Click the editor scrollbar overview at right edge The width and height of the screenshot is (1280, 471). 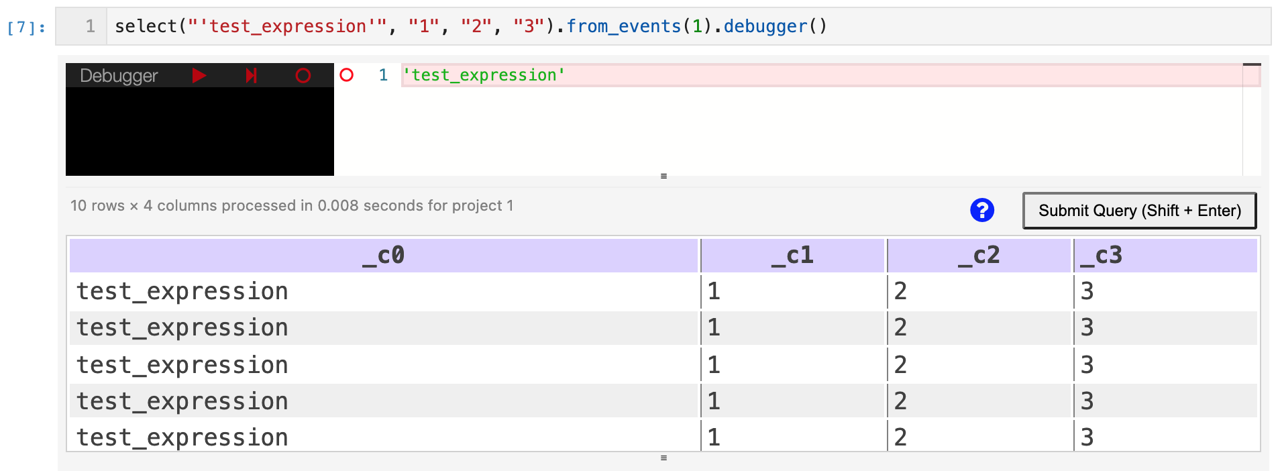point(1252,119)
